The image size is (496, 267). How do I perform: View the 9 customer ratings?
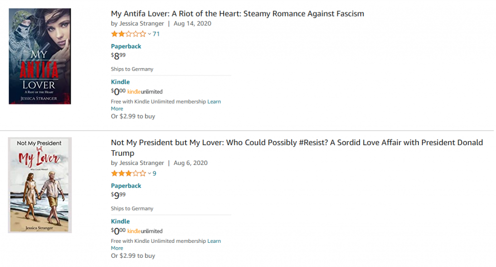pos(155,173)
